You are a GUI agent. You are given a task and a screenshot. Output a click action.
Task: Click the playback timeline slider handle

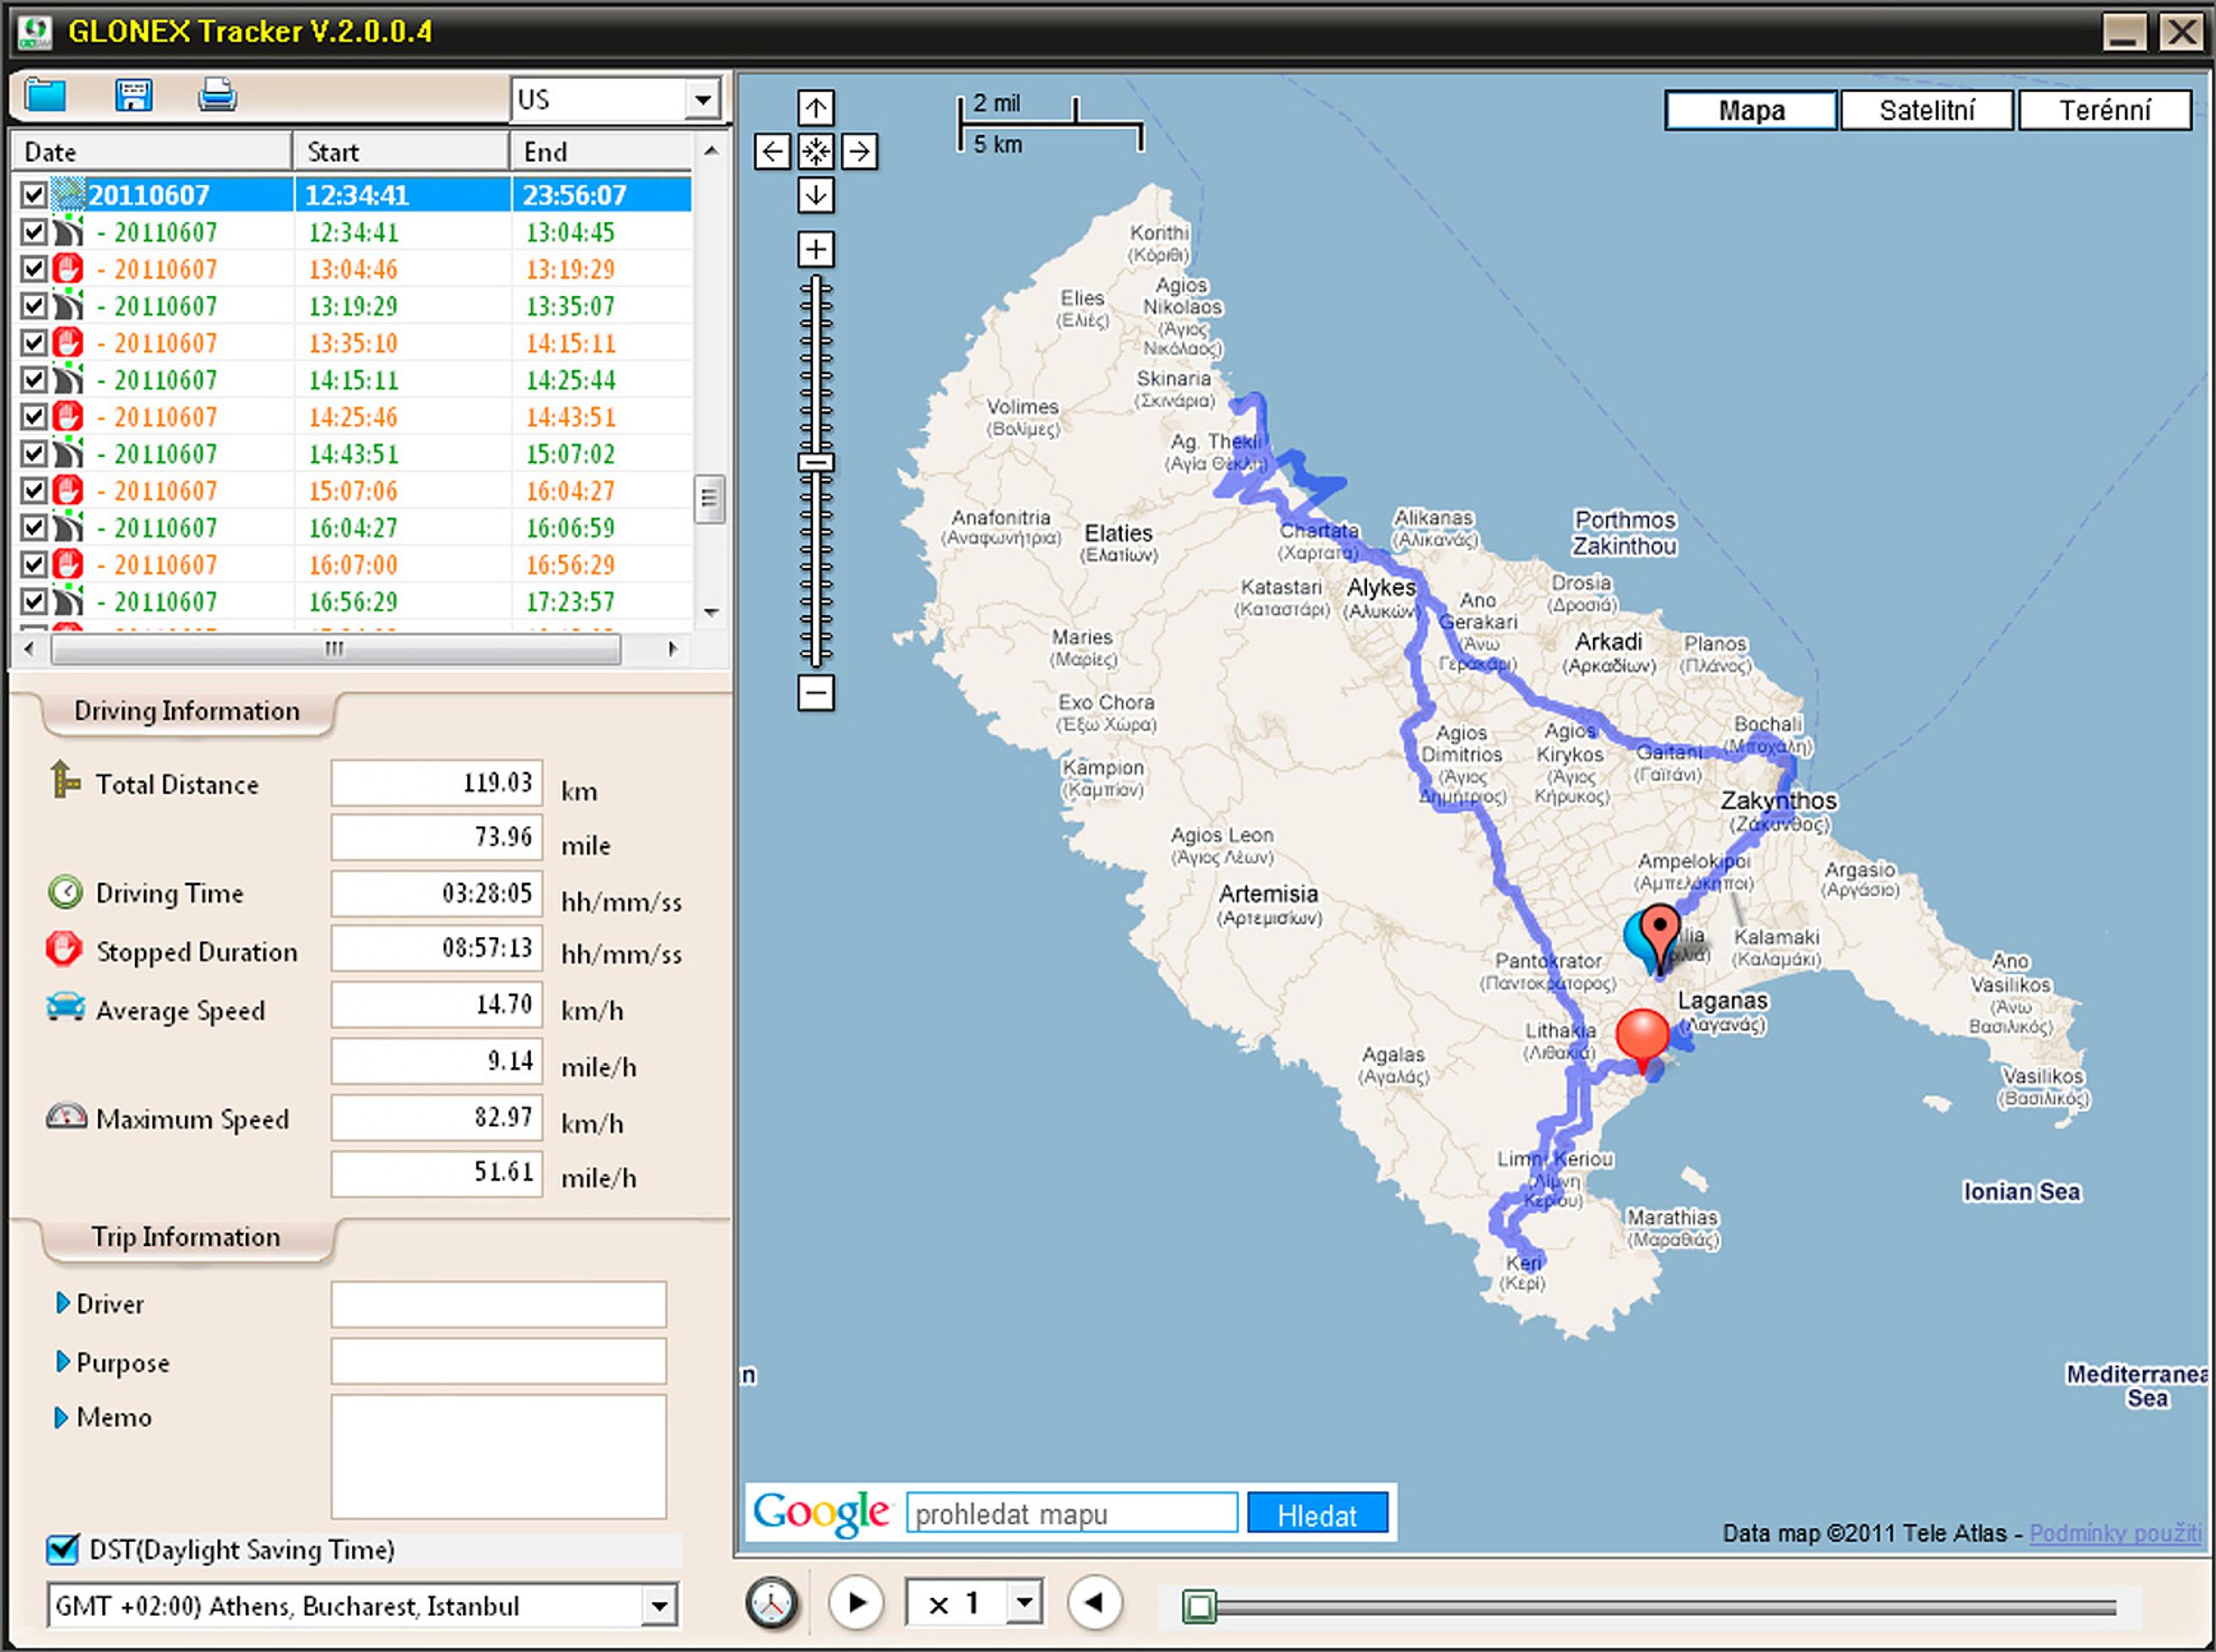1198,1606
